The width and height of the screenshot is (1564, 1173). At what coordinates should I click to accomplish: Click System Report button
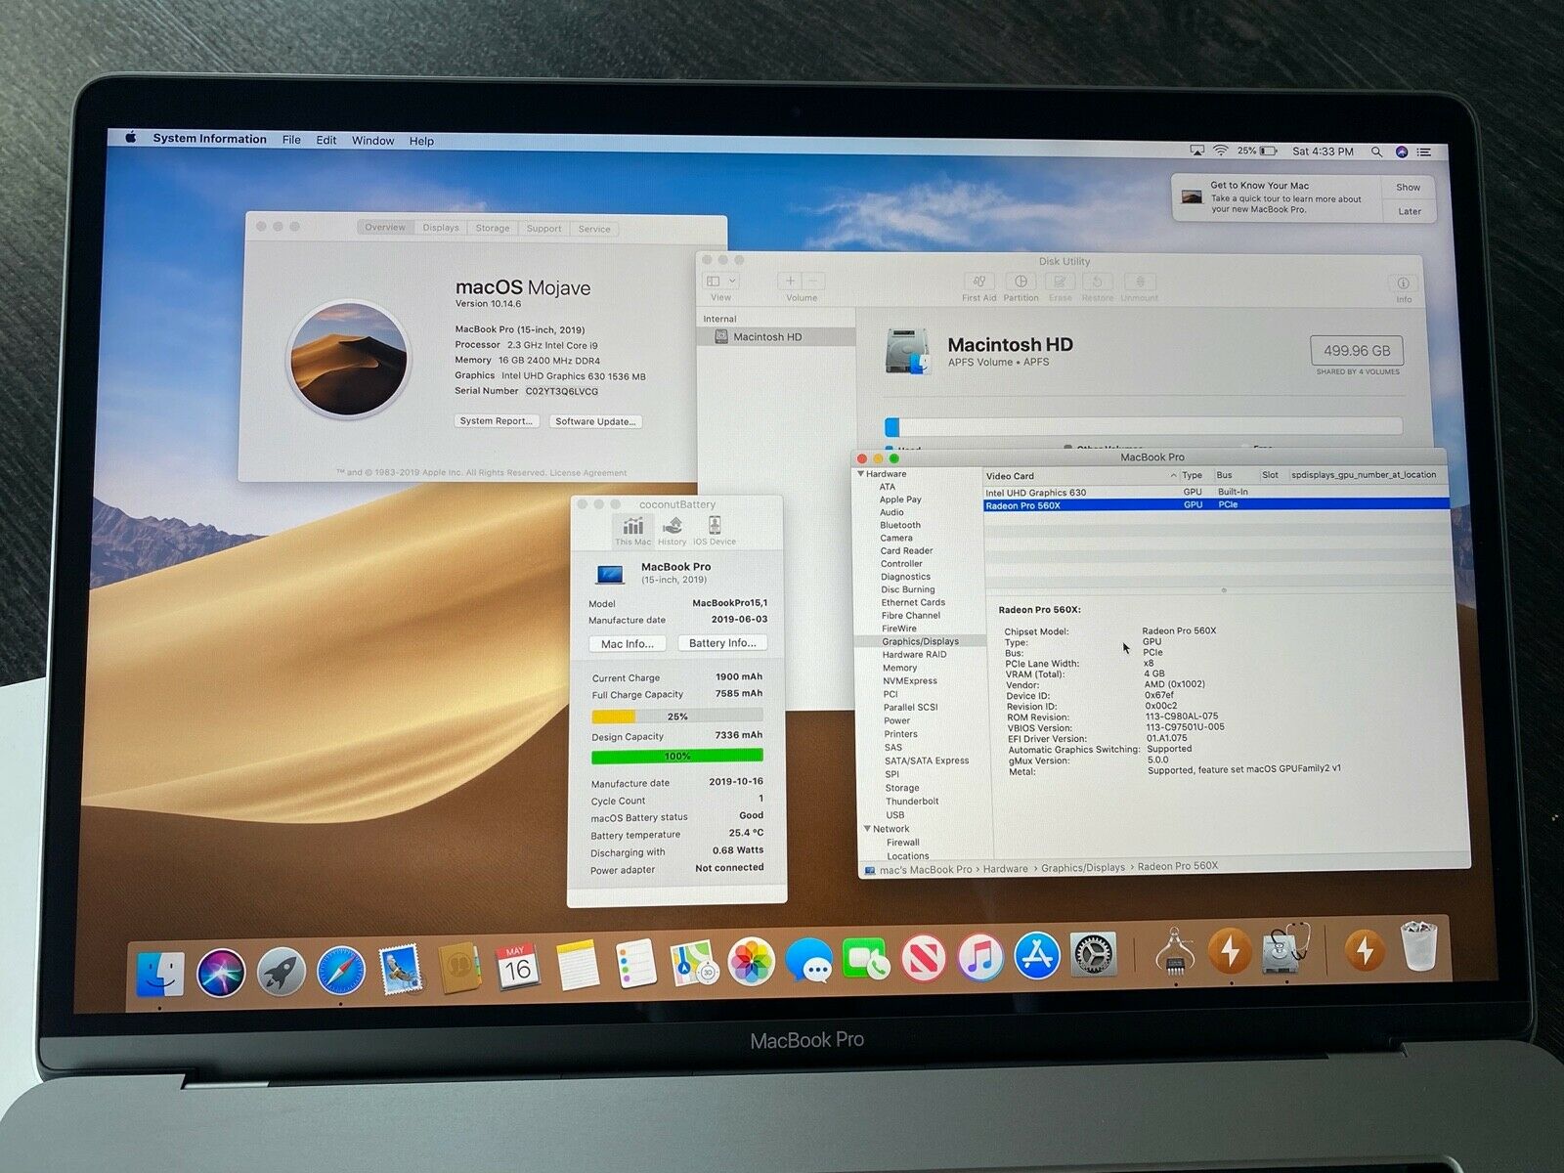pos(497,421)
